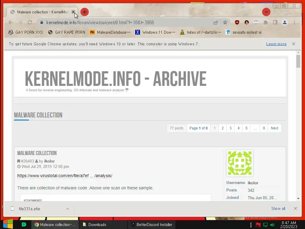This screenshot has width=305, height=229.
Task: Open the Windows Start menu
Action: [8, 224]
